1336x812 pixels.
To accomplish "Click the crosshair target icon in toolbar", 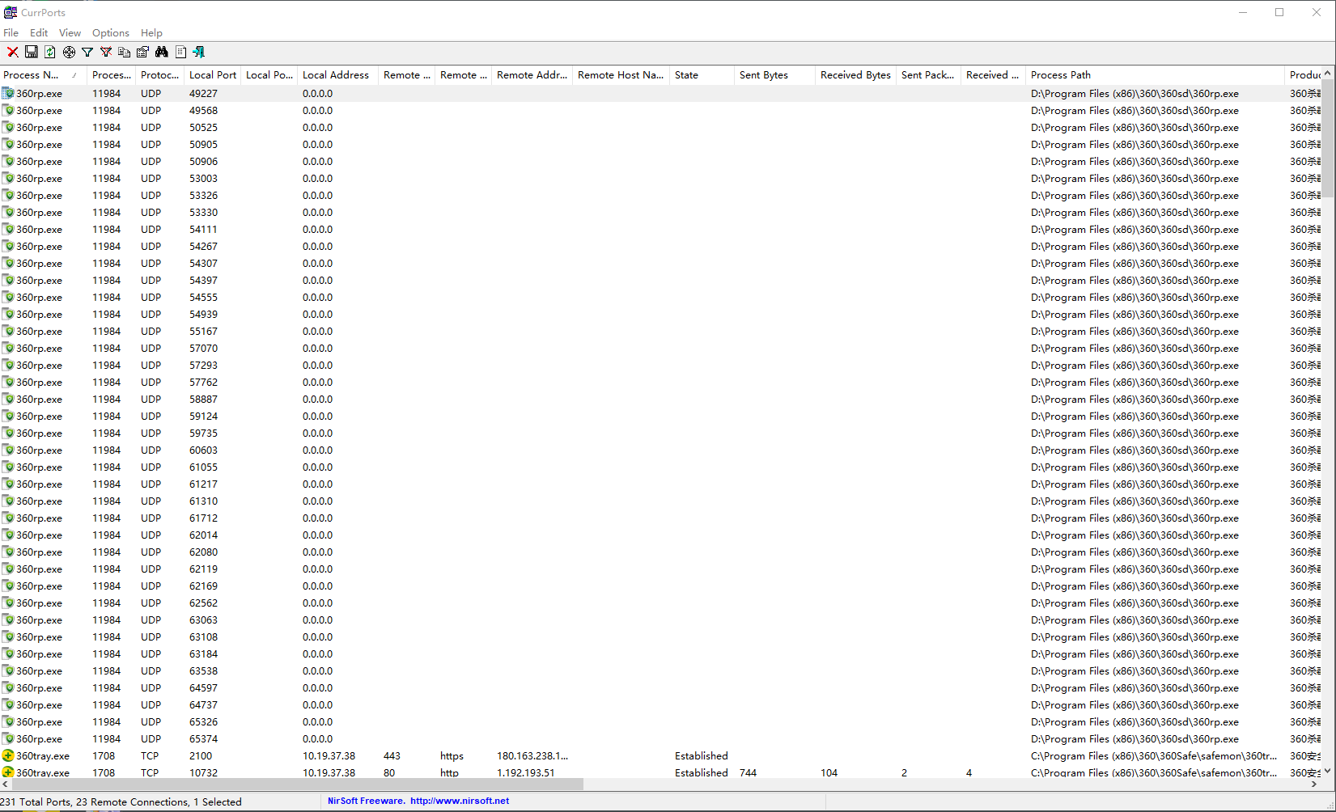I will click(x=69, y=52).
